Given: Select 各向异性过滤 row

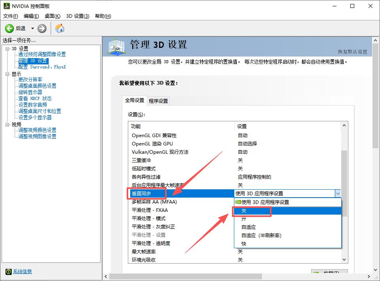Looking at the screenshot, I should (x=234, y=177).
